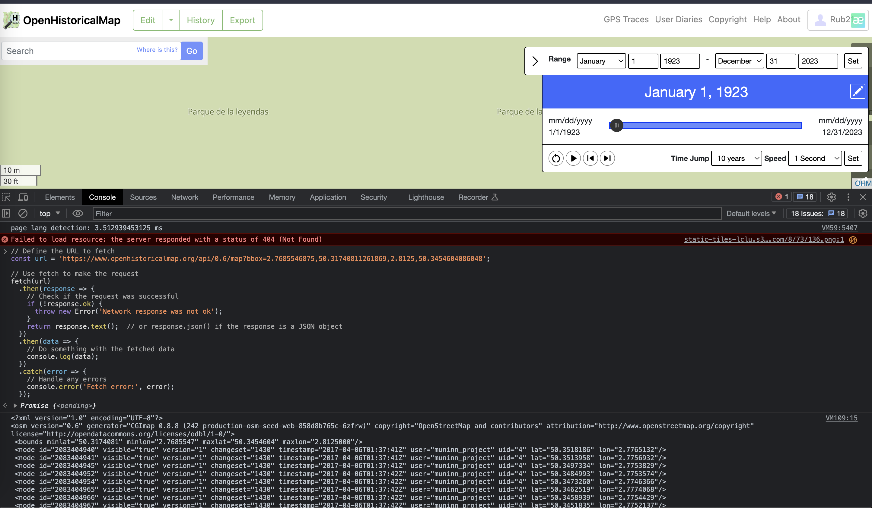This screenshot has width=872, height=508.
Task: Click the console Filter field
Action: tap(407, 214)
